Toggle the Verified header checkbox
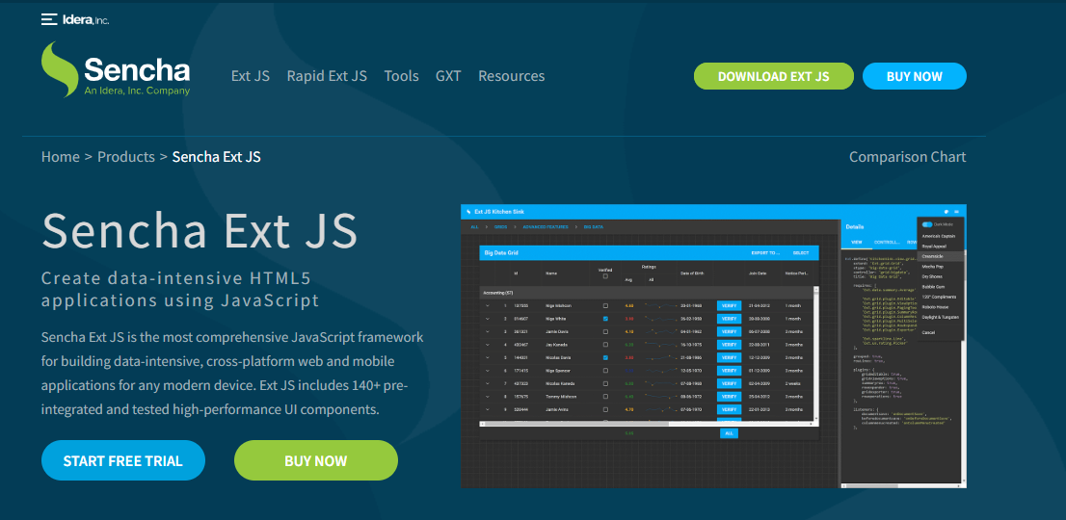The height and width of the screenshot is (520, 1066). tap(605, 275)
